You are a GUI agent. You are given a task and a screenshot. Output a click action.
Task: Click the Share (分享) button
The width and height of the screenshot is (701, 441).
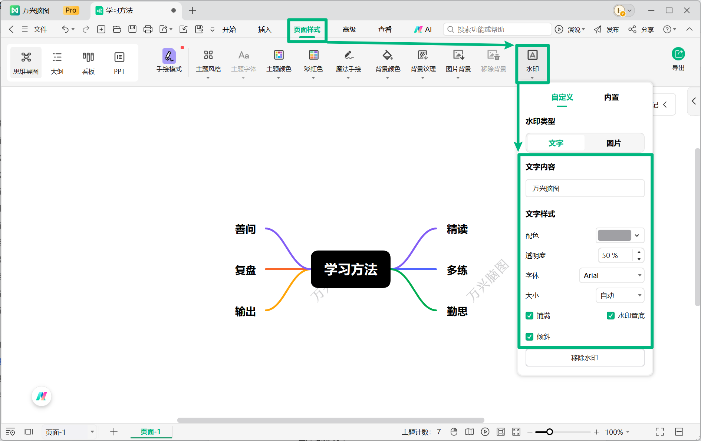click(641, 29)
